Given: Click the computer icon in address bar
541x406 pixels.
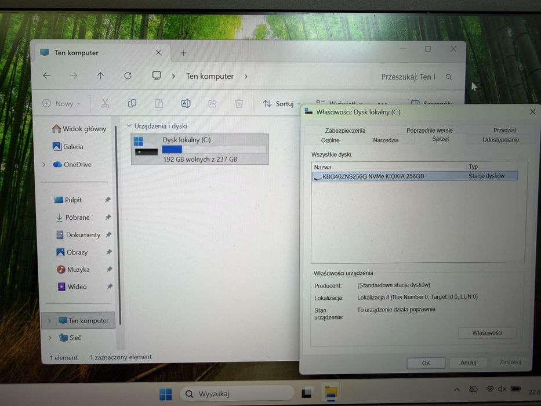Looking at the screenshot, I should [x=157, y=75].
